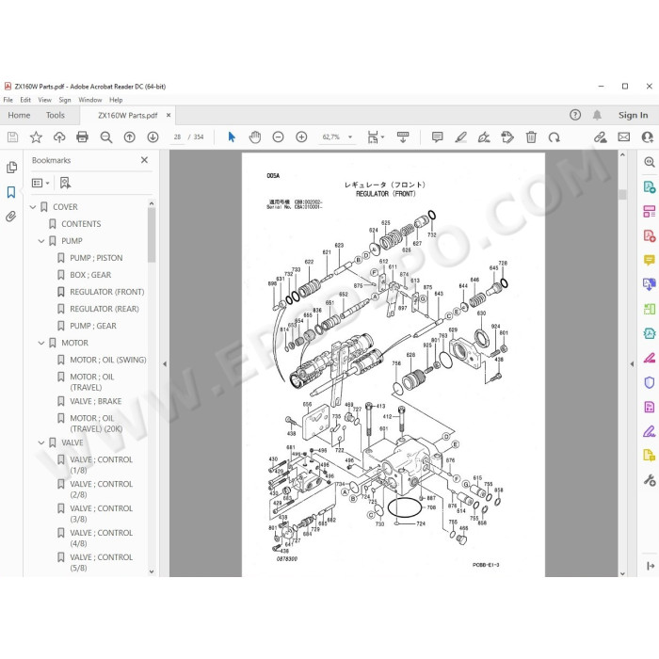Open the BOX ; GEAR bookmark
This screenshot has width=659, height=659.
(90, 275)
